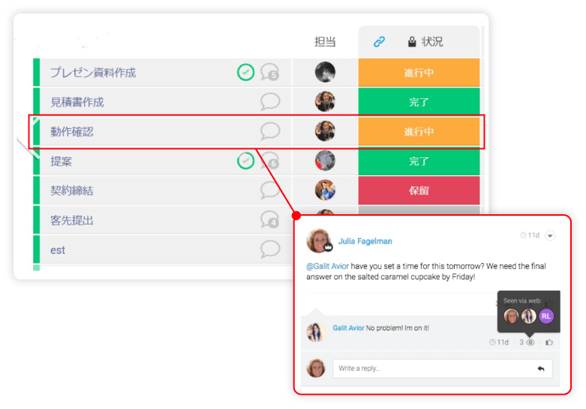Click the link icon in status header
Image resolution: width=586 pixels, height=409 pixels.
point(380,41)
